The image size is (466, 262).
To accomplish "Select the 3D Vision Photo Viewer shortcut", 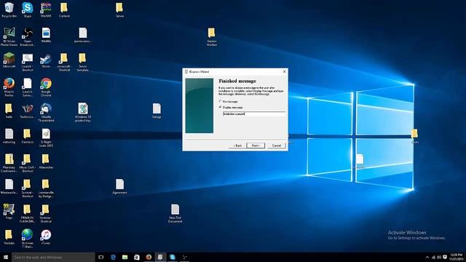I will click(9, 36).
